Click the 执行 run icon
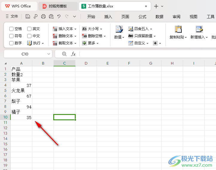216x170 pixels. click(x=30, y=43)
